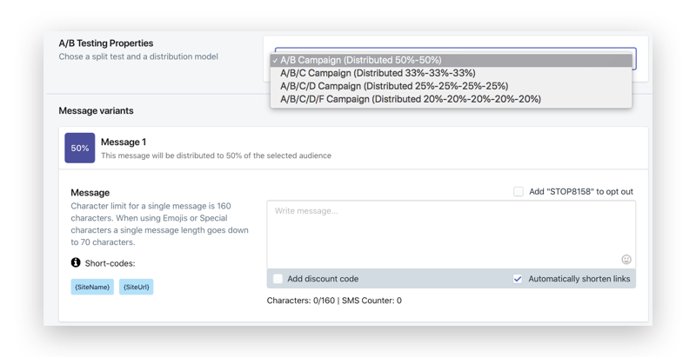Screen dimensions: 696x357
Task: Open the emoji picker smiley icon
Action: click(626, 260)
